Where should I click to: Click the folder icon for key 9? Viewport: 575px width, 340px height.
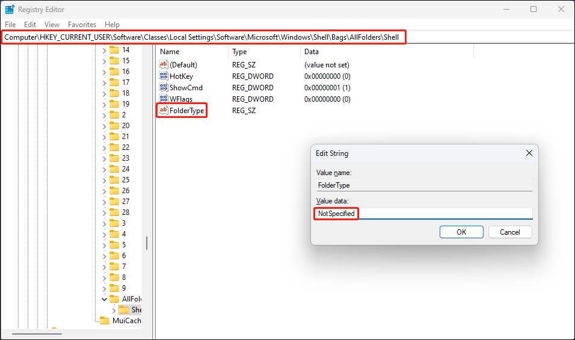[x=114, y=288]
